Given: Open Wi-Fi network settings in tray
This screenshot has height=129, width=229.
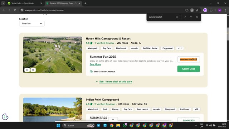Looking at the screenshot, I should pos(207,125).
